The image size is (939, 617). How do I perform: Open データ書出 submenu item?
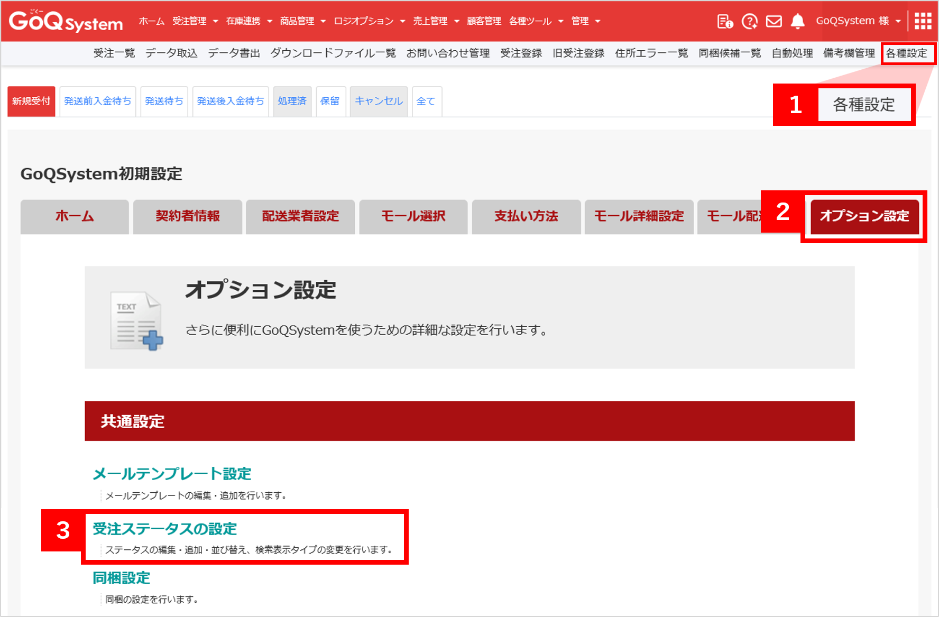(234, 53)
